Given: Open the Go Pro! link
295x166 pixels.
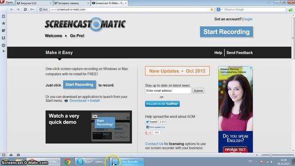Looking at the screenshot, I should (77, 36).
